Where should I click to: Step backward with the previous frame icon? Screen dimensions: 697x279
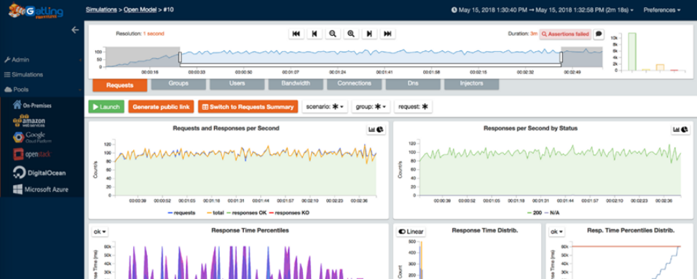pyautogui.click(x=315, y=34)
